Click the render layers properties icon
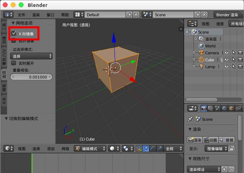 click(210, 108)
